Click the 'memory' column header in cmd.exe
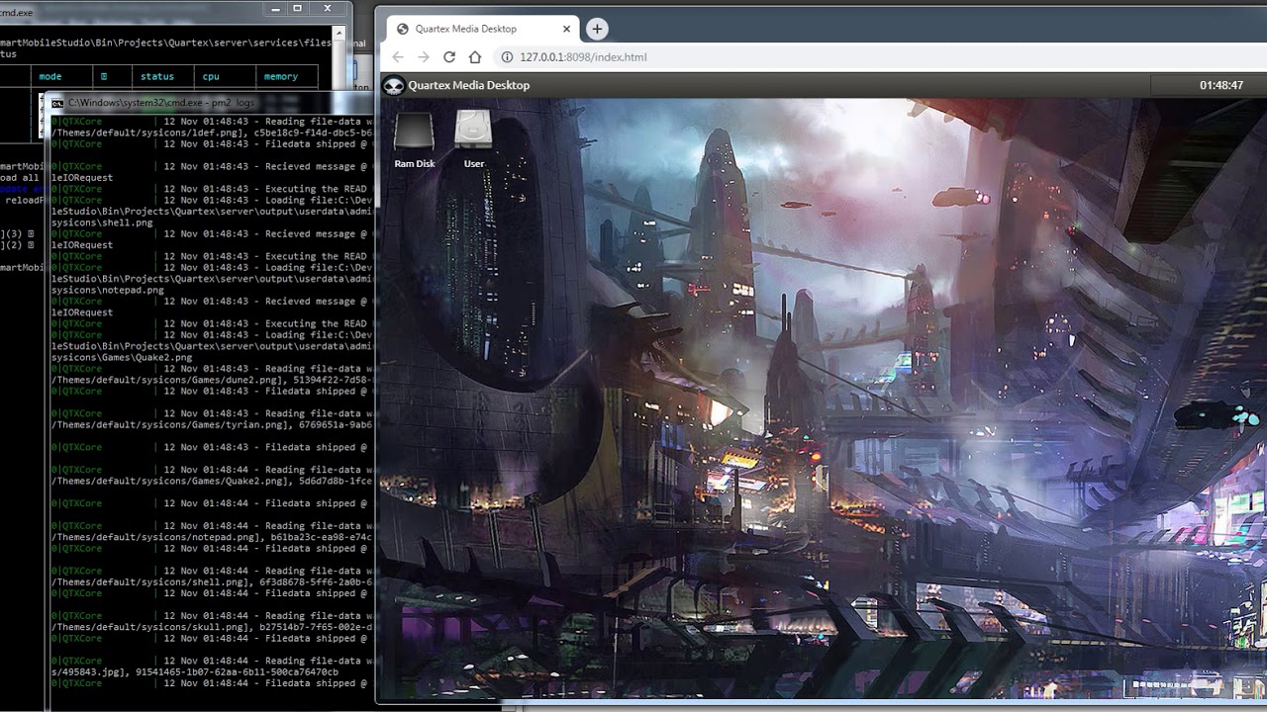Screen dimensions: 1267x712 point(281,76)
